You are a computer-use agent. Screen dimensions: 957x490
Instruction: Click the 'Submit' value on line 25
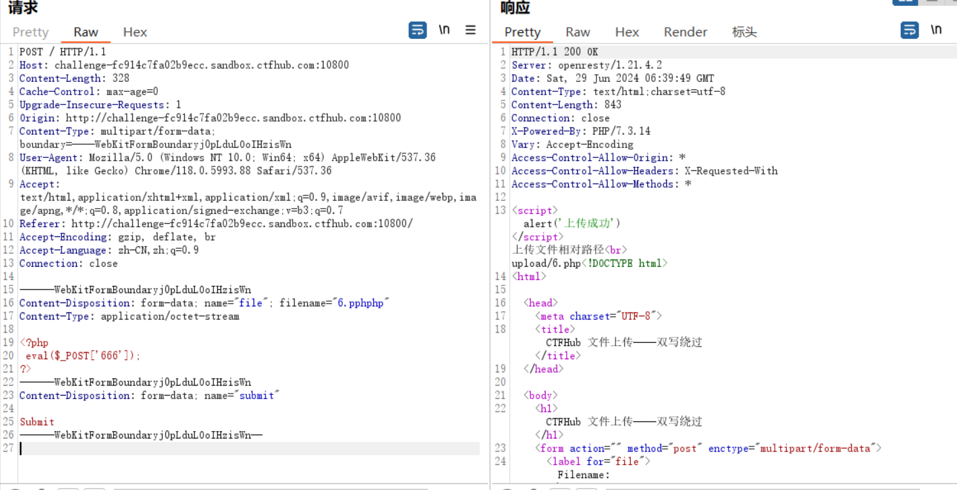click(37, 421)
